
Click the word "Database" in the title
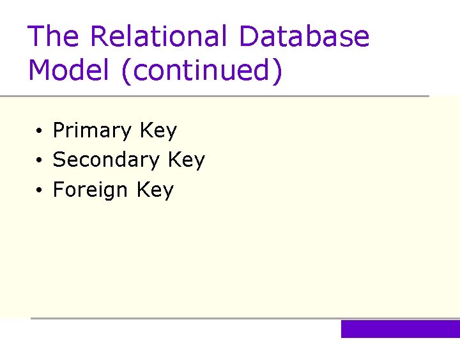tap(303, 36)
